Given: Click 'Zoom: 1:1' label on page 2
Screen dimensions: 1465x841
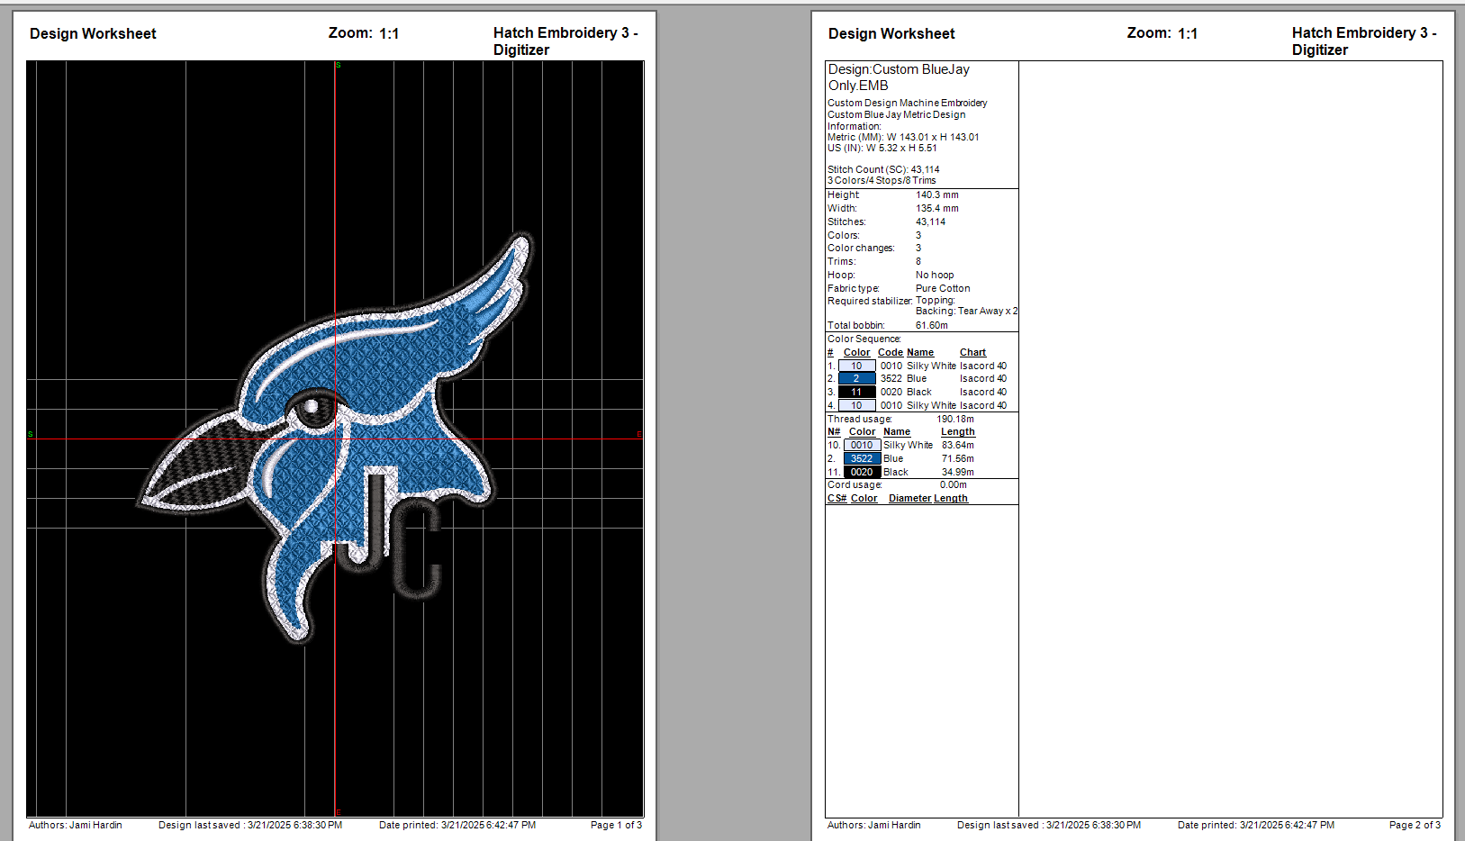Looking at the screenshot, I should pyautogui.click(x=1162, y=33).
